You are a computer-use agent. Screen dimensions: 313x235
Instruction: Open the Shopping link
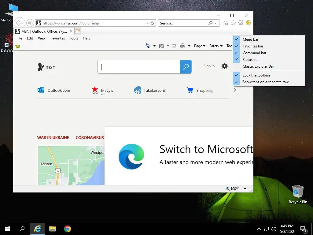200,90
